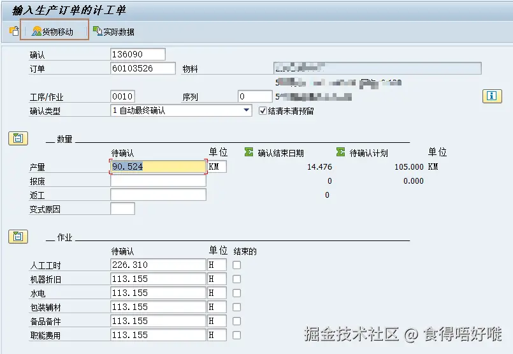Screen dimensions: 513x354
Task: Click the 备品备件 value field
Action: [x=158, y=321]
